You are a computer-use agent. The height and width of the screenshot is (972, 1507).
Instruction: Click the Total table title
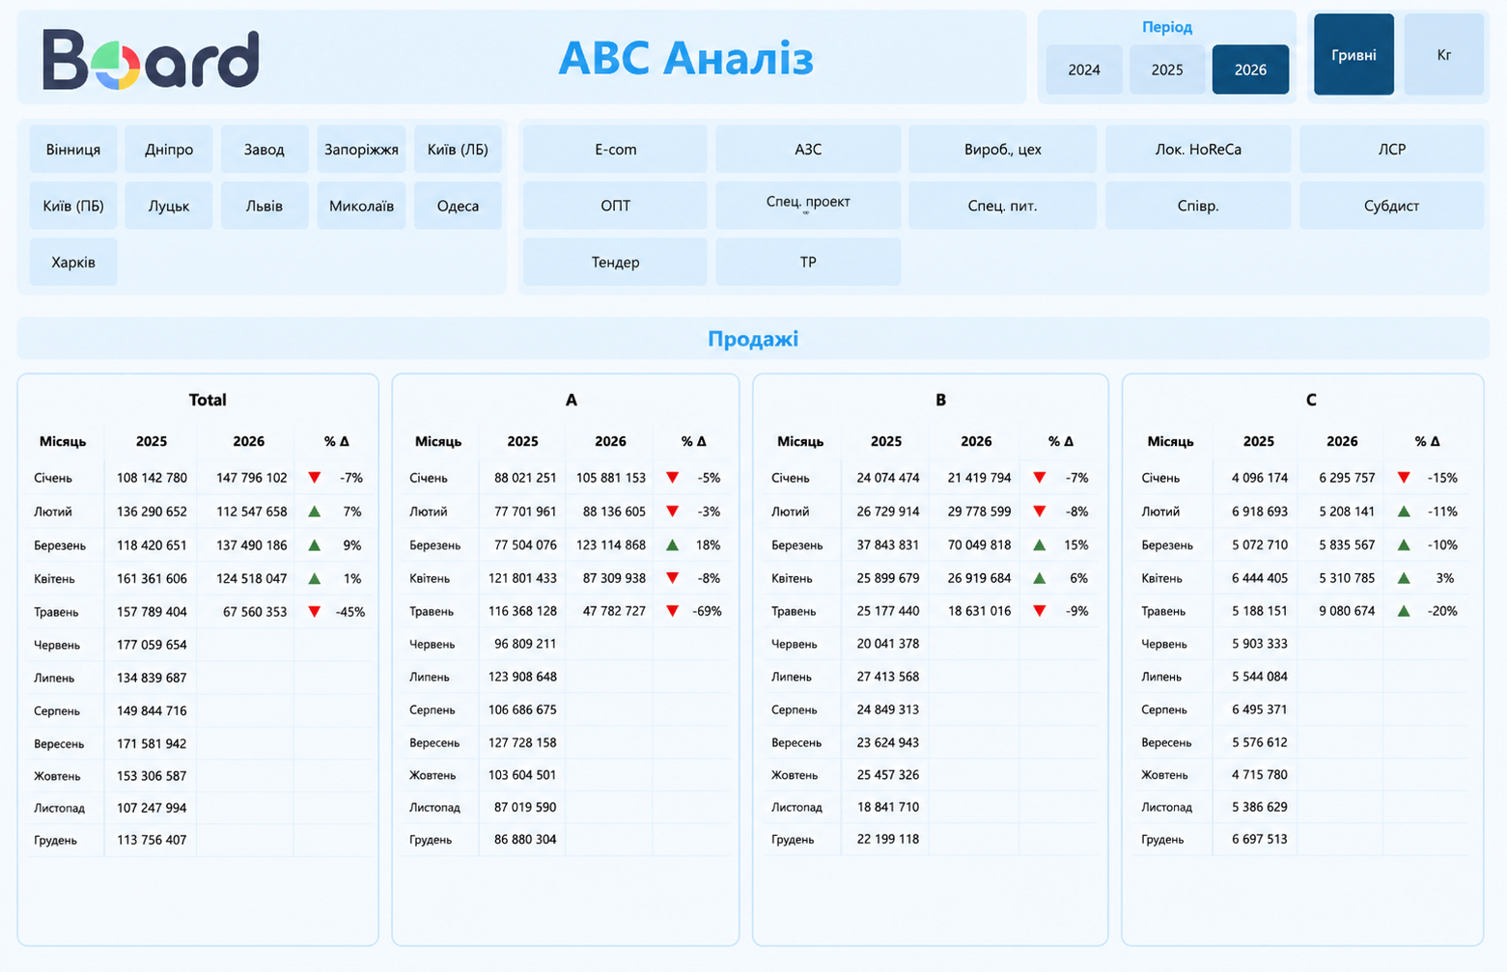(208, 400)
